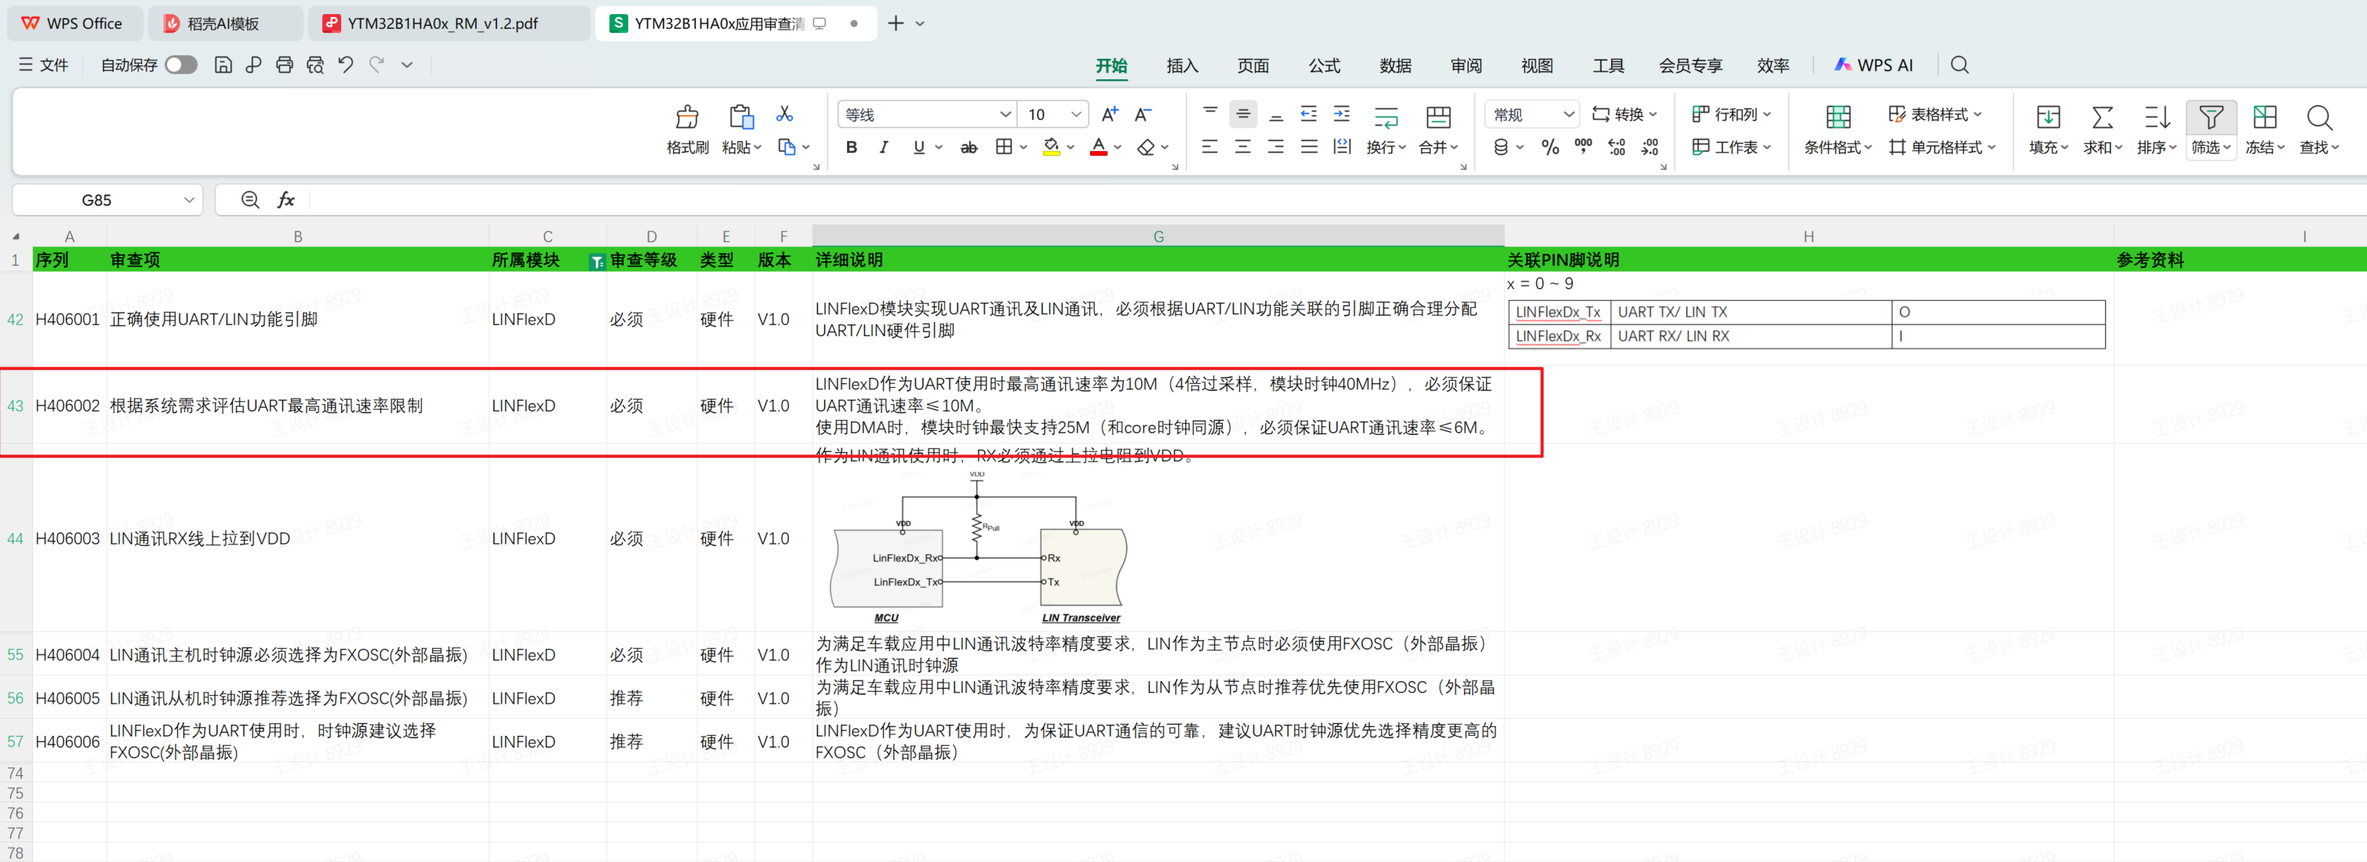Click the 会员专享 member exclusive button
Viewport: 2367px width, 862px height.
tap(1690, 65)
